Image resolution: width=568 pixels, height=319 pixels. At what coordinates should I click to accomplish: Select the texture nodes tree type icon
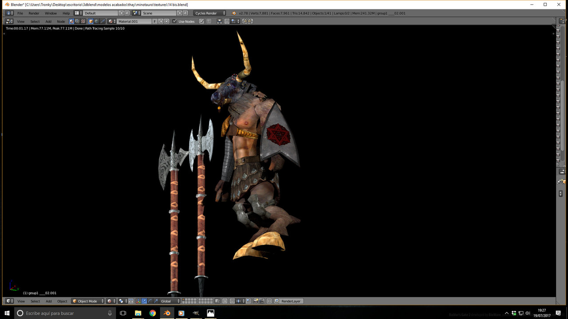83,21
